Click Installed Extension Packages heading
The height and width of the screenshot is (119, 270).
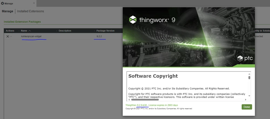[x=22, y=22]
